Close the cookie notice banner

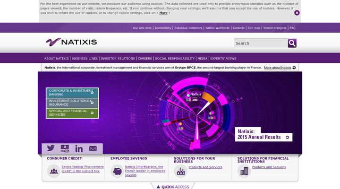[297, 13]
